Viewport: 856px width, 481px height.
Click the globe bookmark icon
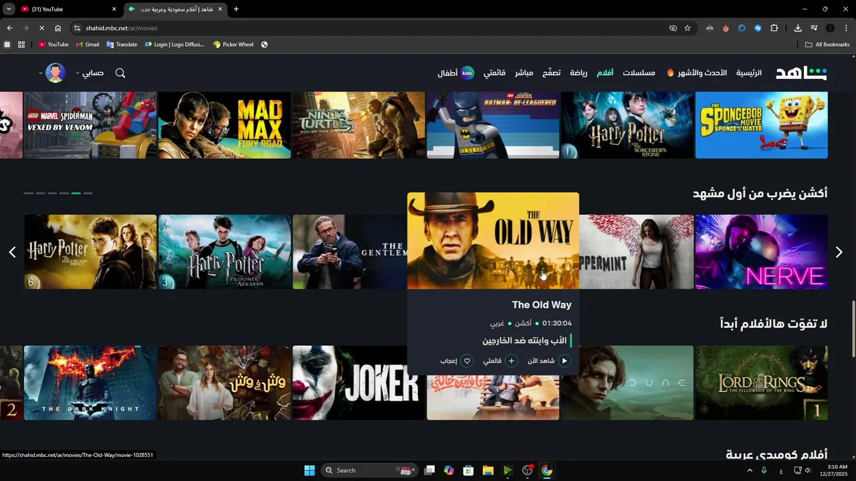click(x=264, y=45)
